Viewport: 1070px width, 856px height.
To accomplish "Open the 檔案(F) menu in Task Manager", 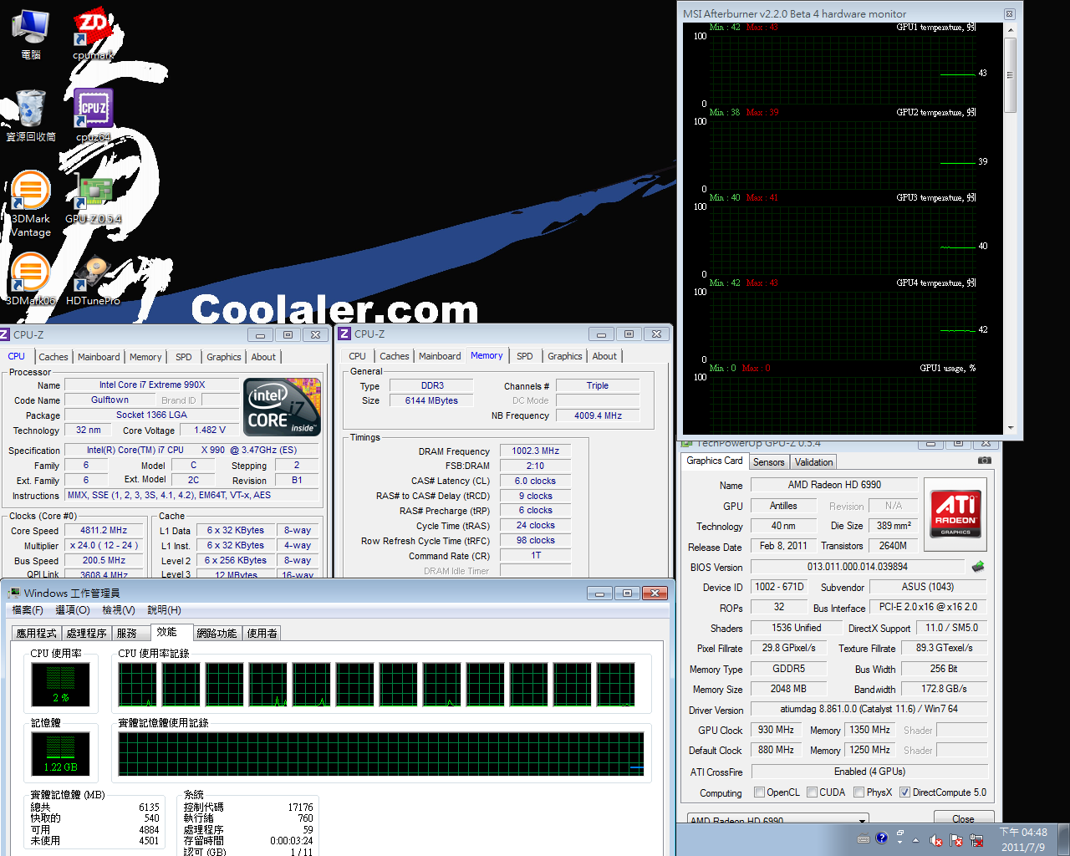I will click(x=28, y=610).
